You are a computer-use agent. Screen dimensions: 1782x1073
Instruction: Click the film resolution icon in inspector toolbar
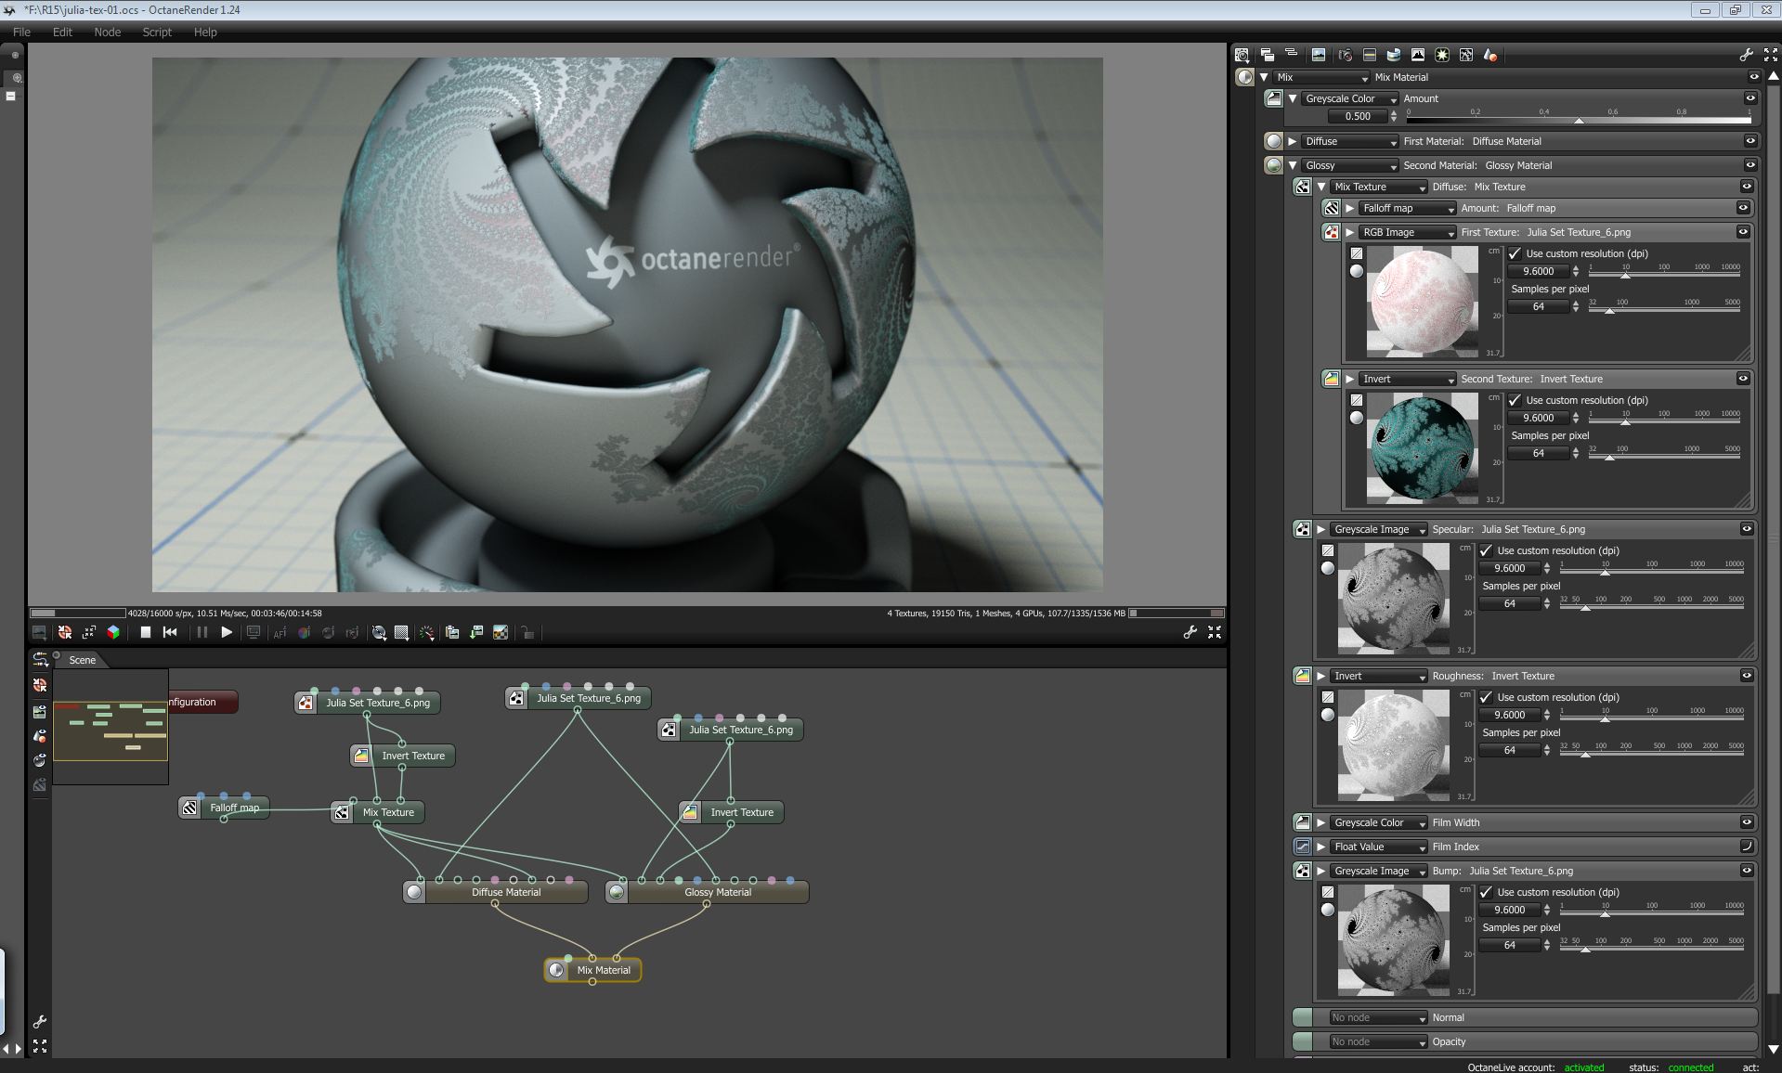coord(1370,55)
